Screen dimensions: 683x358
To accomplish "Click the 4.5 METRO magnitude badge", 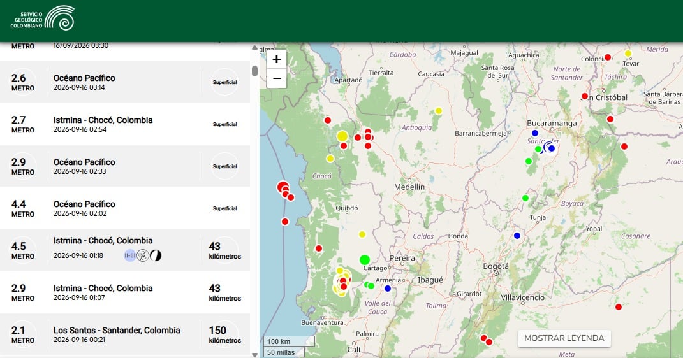I will [23, 250].
